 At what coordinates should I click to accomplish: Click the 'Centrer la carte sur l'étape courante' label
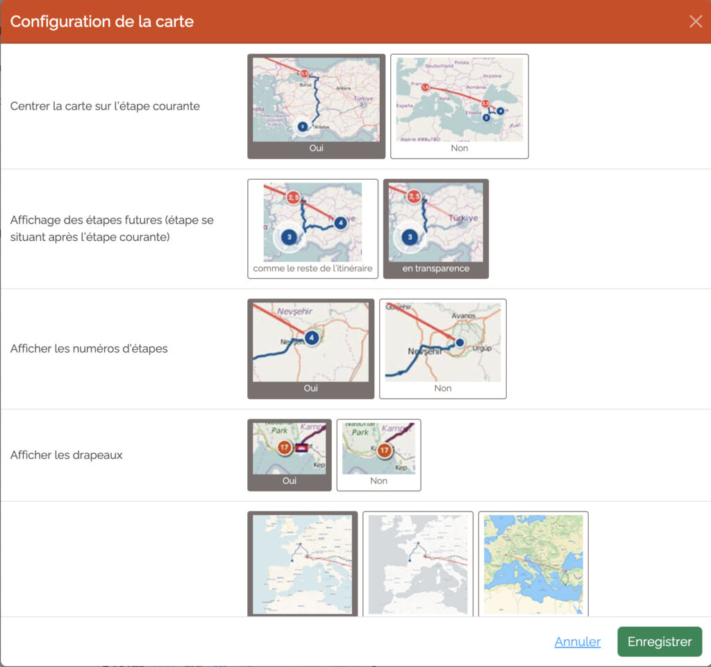[105, 106]
